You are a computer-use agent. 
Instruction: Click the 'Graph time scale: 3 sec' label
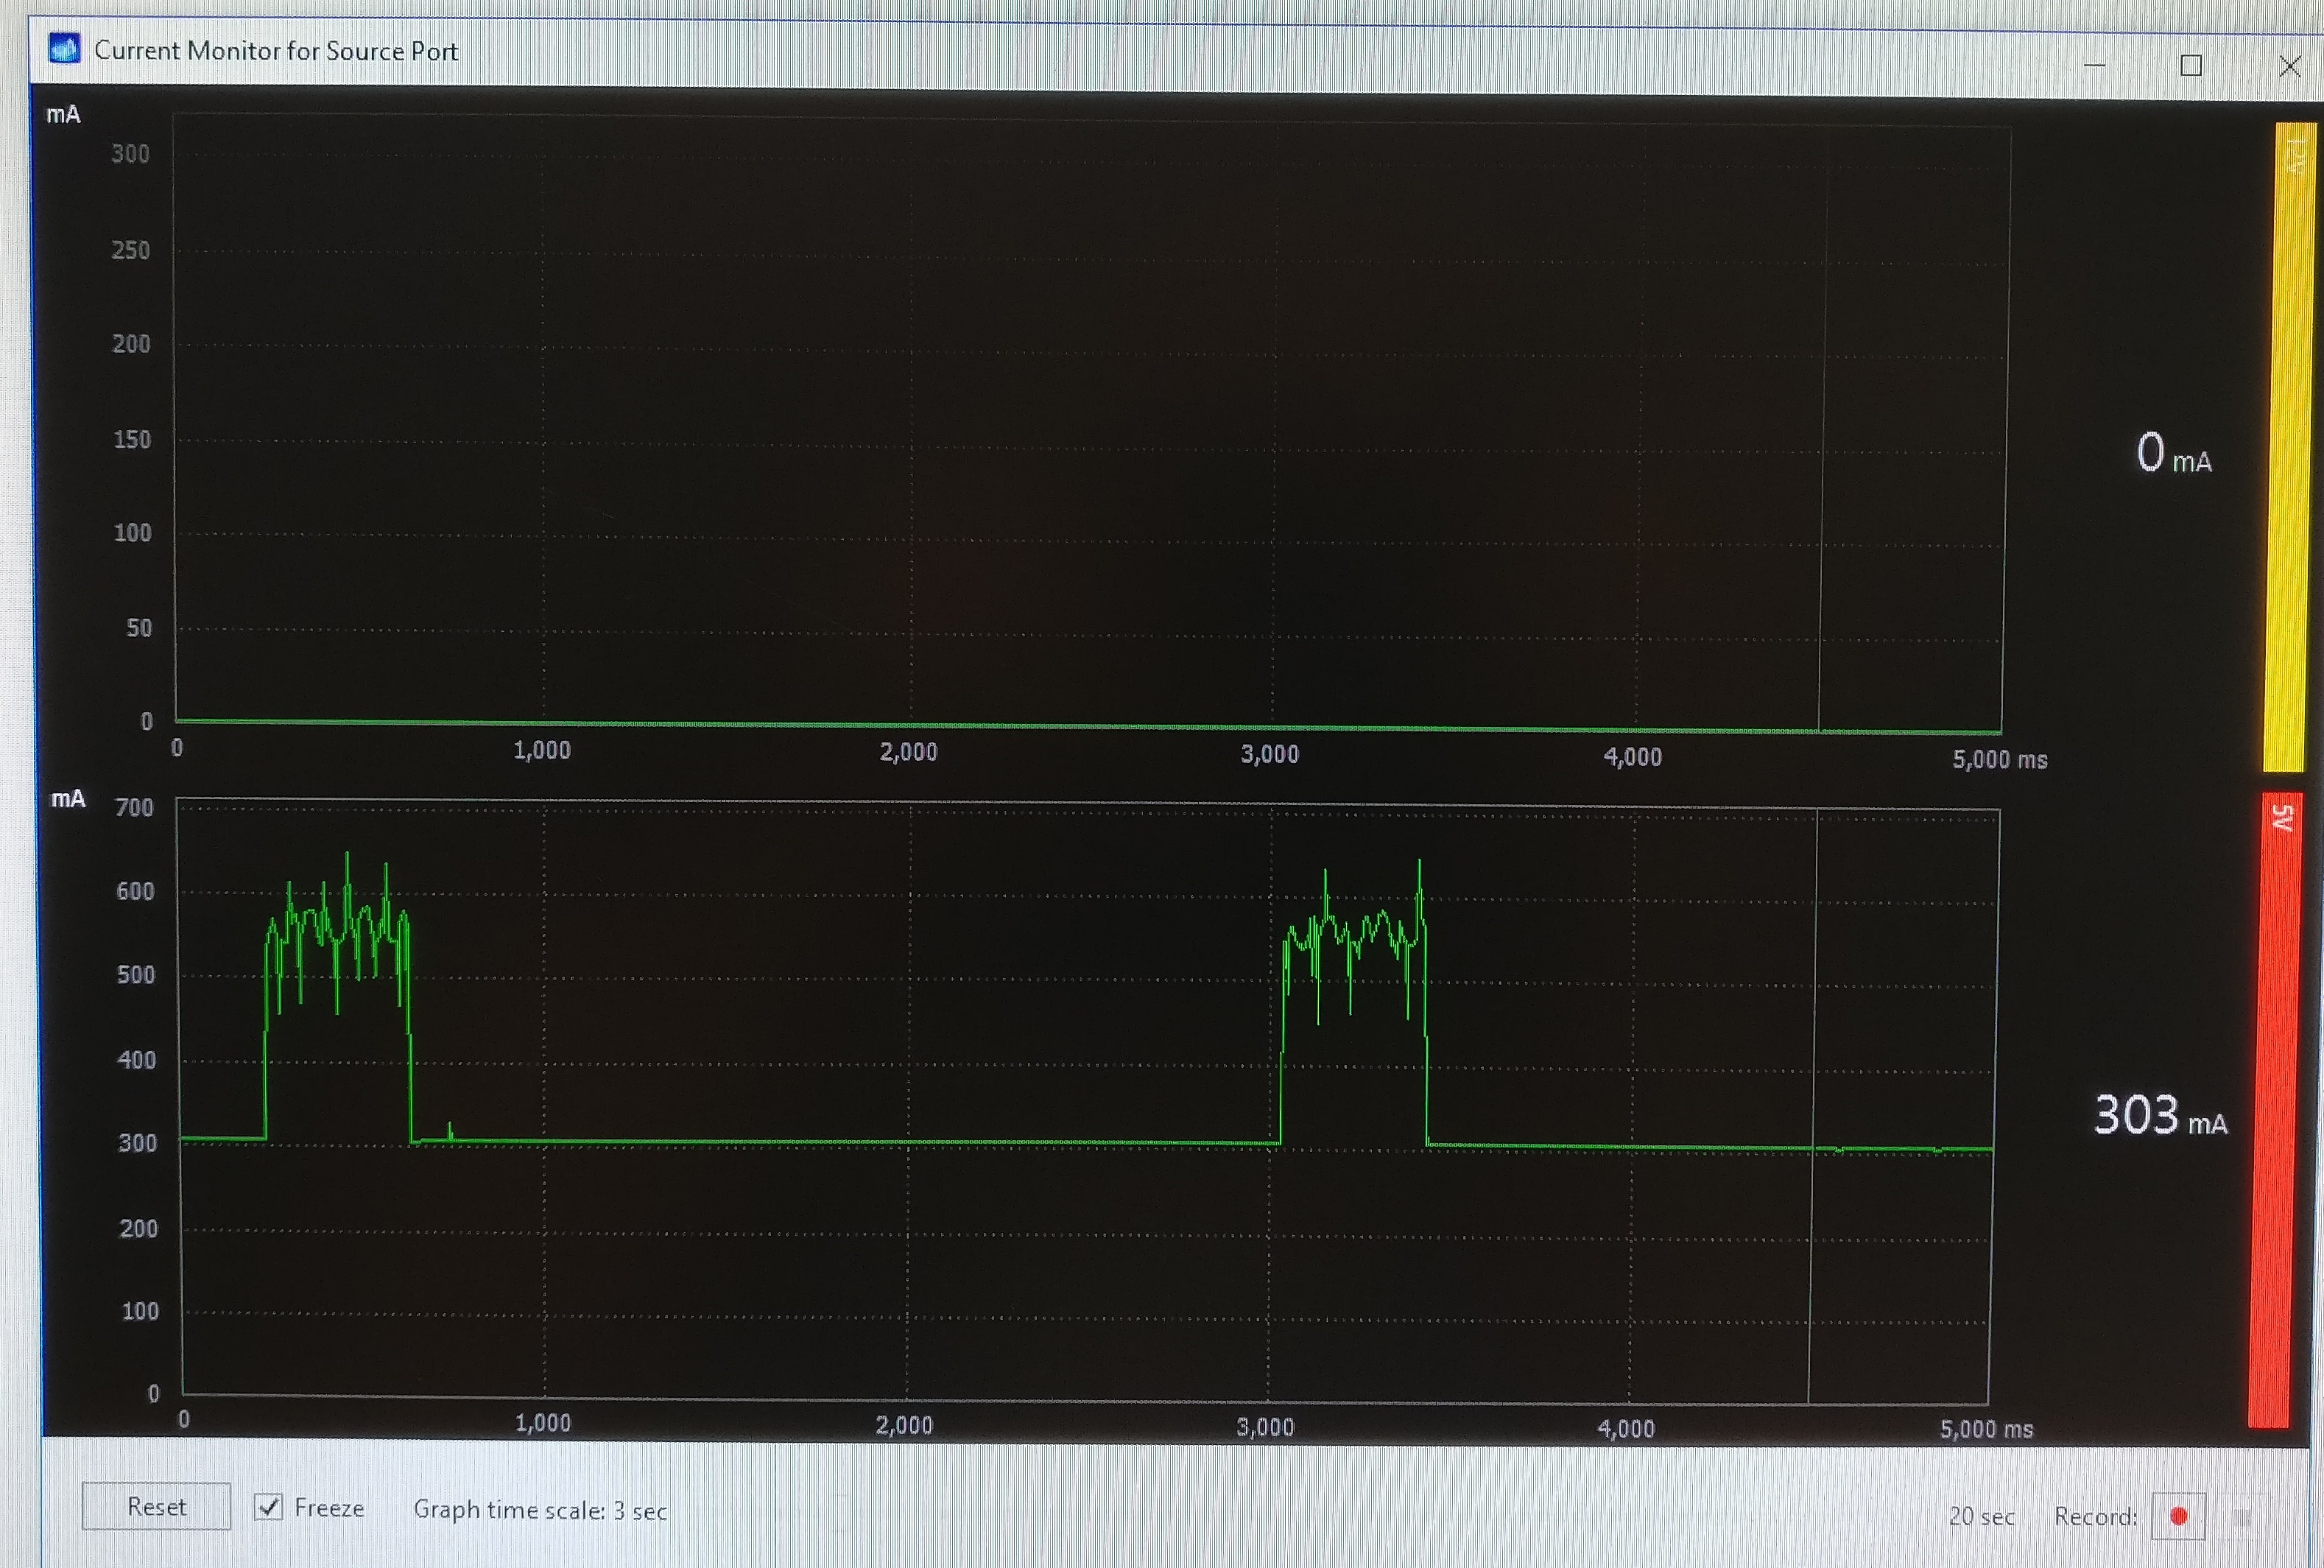click(540, 1510)
